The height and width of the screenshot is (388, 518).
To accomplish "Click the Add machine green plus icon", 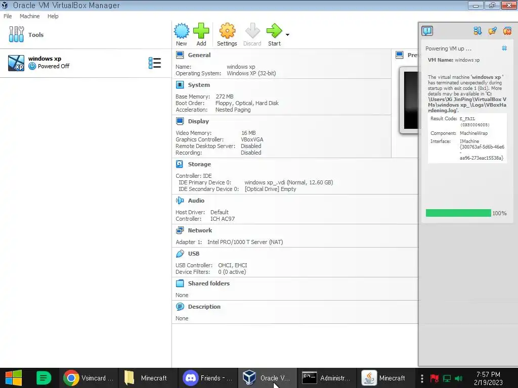I will point(201,31).
